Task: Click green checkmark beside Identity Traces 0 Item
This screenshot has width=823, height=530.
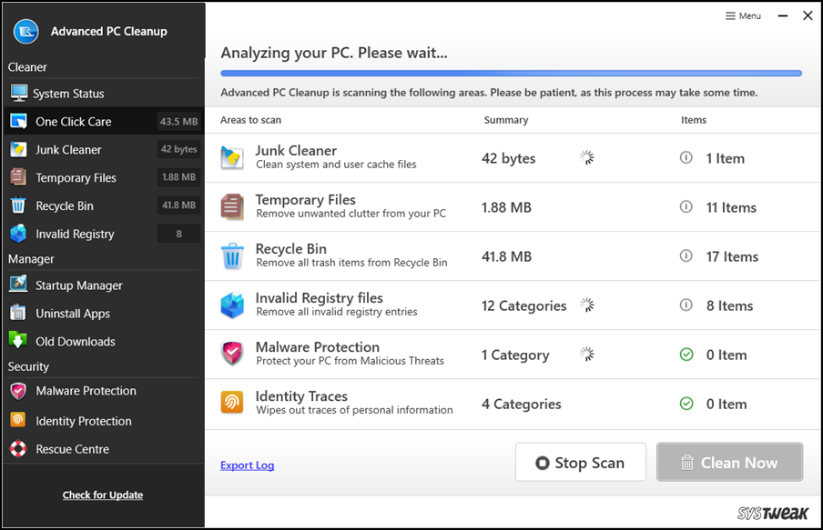Action: (x=686, y=404)
